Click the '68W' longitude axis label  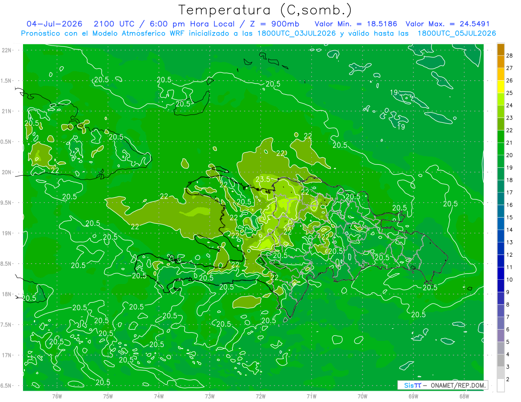coord(464,396)
